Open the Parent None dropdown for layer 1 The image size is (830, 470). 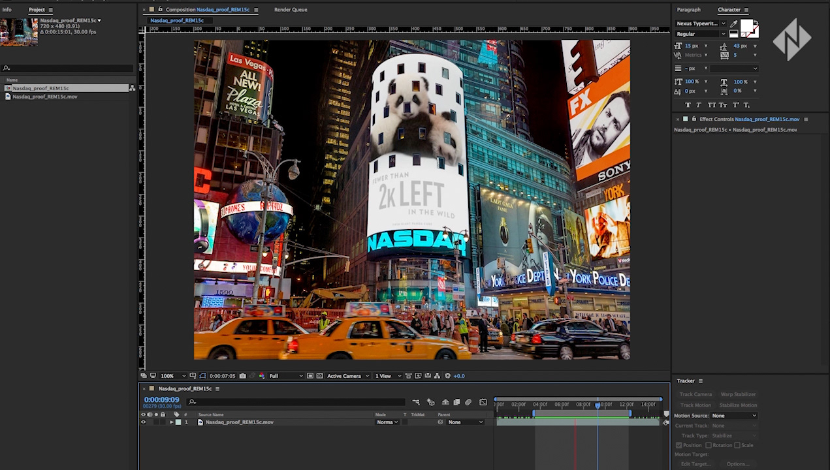pyautogui.click(x=466, y=422)
